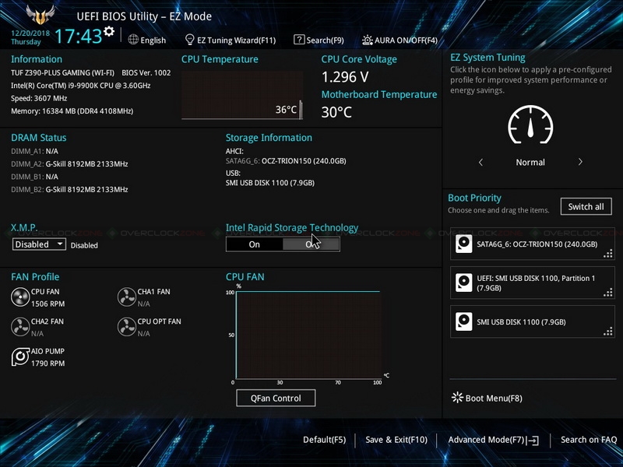Turn Intel Rapid Storage Technology Off
Screen dimensions: 623x467
pos(311,244)
